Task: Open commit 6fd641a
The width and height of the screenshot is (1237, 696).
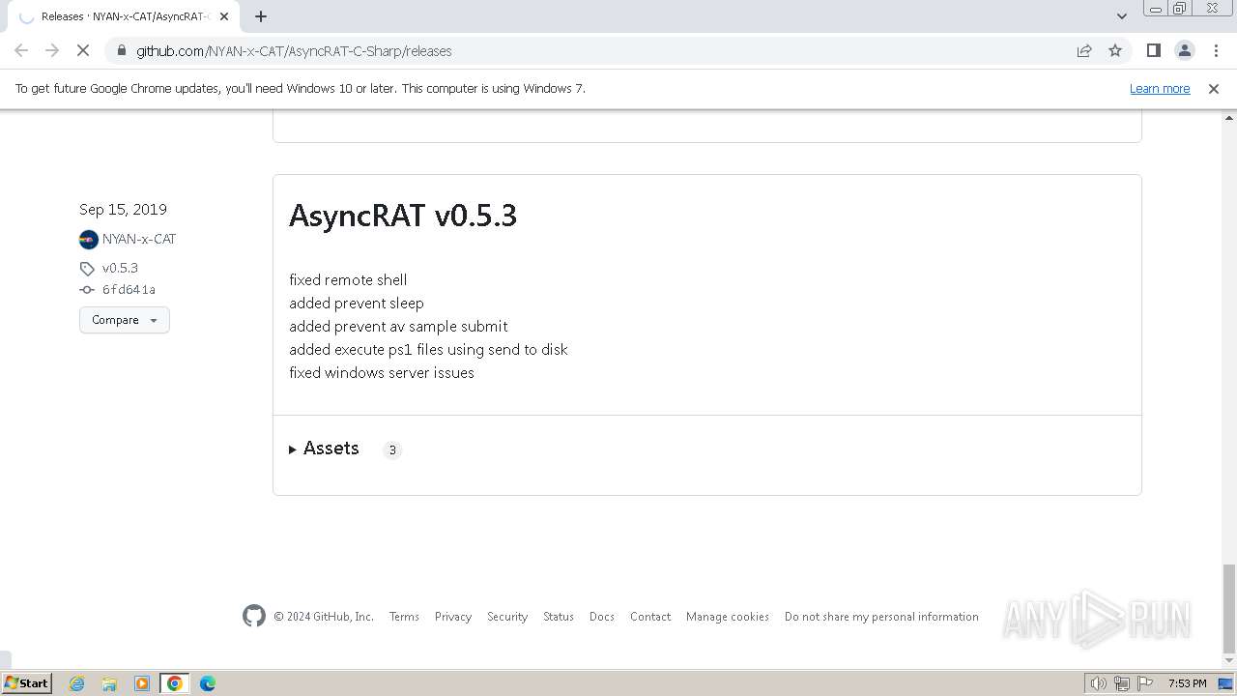Action: (129, 290)
